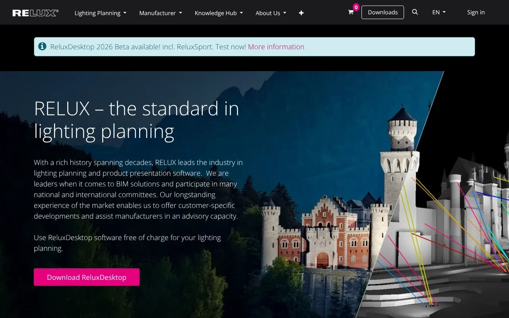This screenshot has width=509, height=318.
Task: Click the Sign in link
Action: [x=476, y=12]
